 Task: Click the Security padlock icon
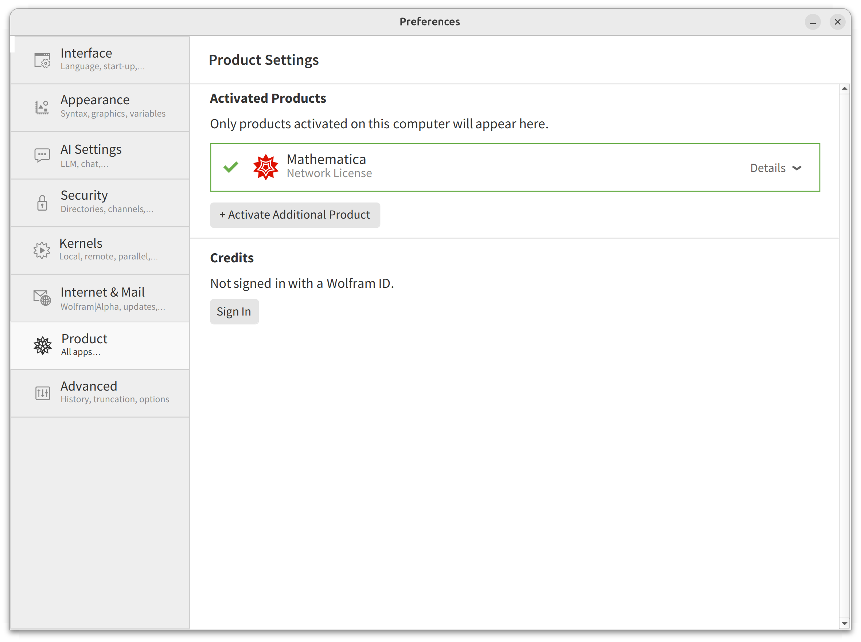[x=42, y=203]
